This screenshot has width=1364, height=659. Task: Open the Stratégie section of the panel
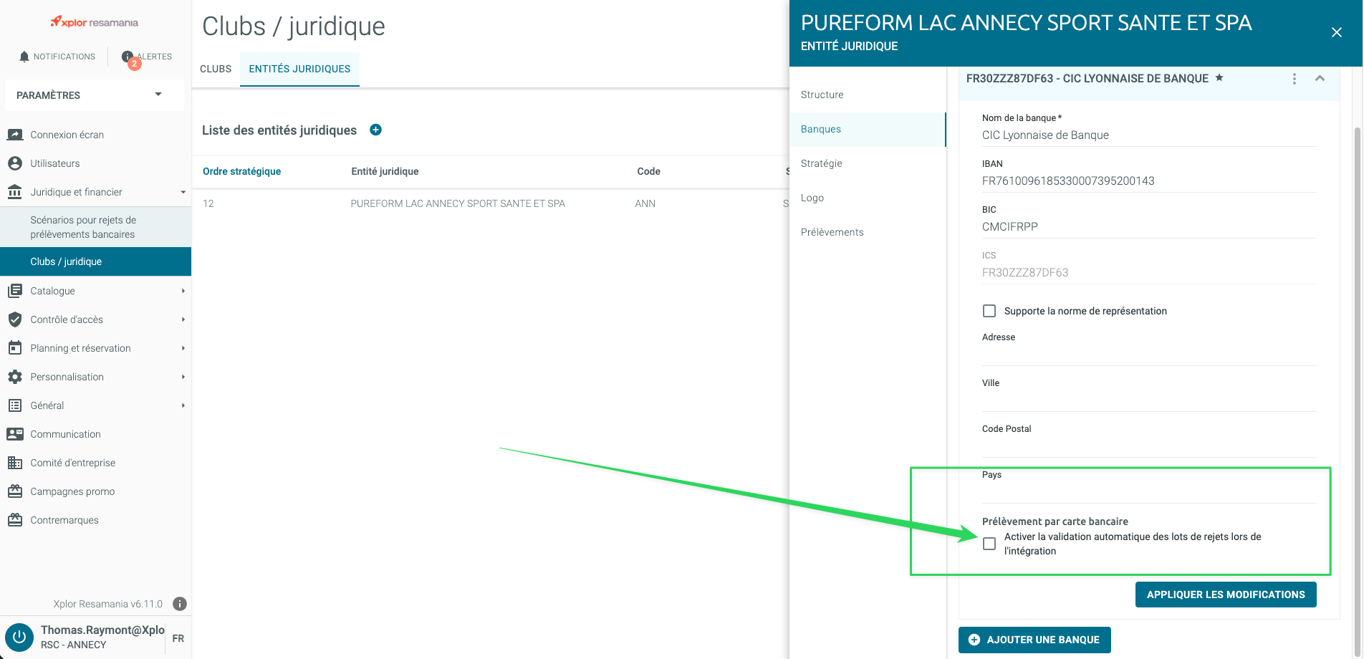click(868, 163)
